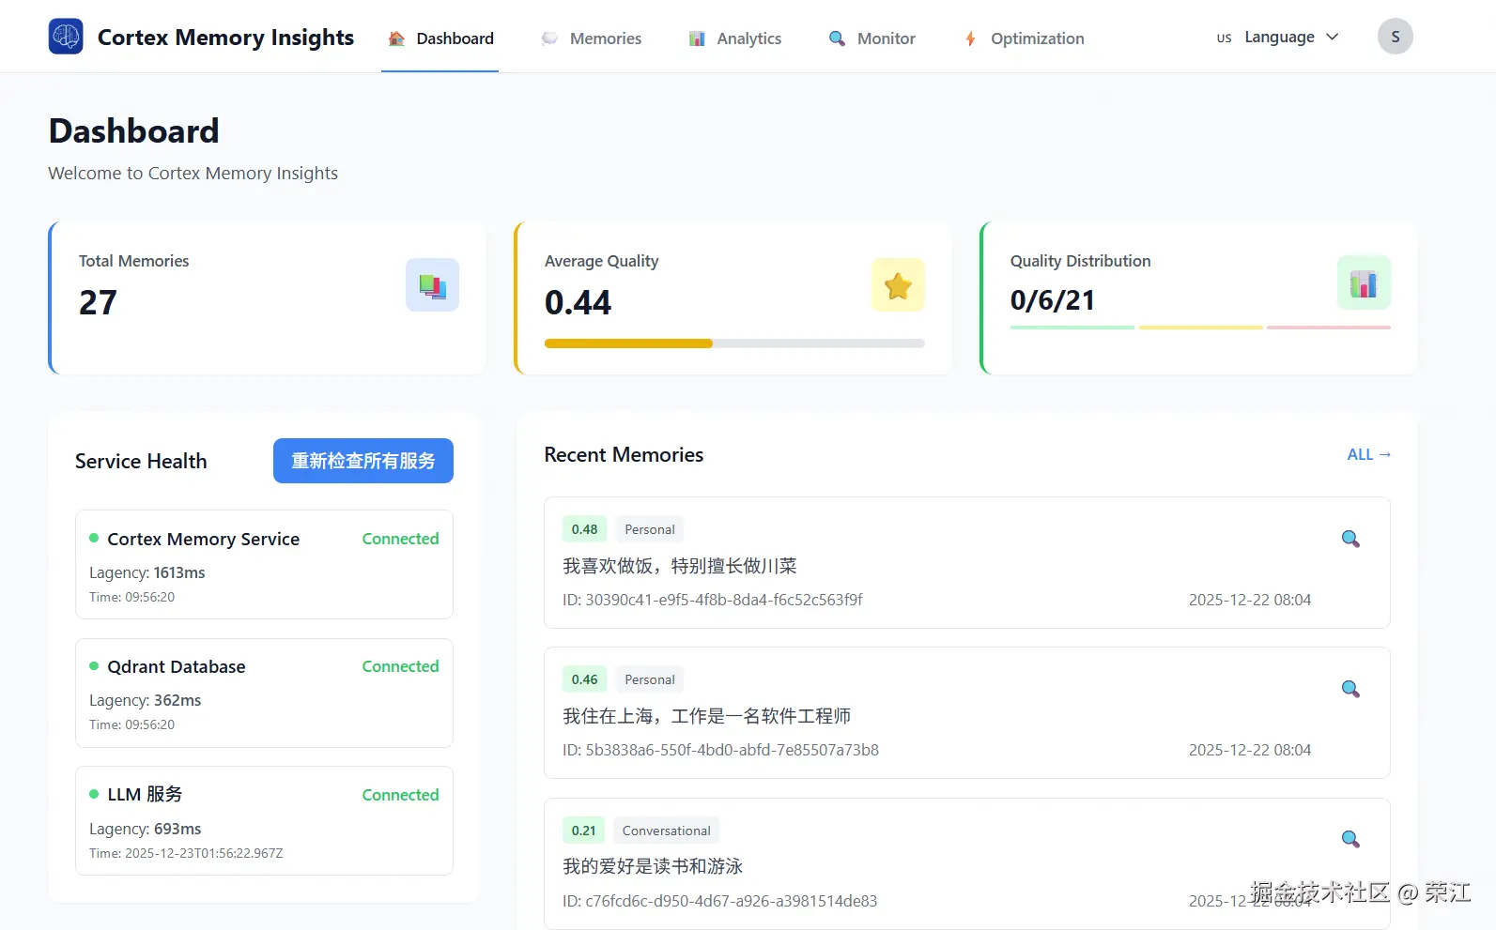
Task: Click the Average Quality star icon
Action: tap(898, 285)
